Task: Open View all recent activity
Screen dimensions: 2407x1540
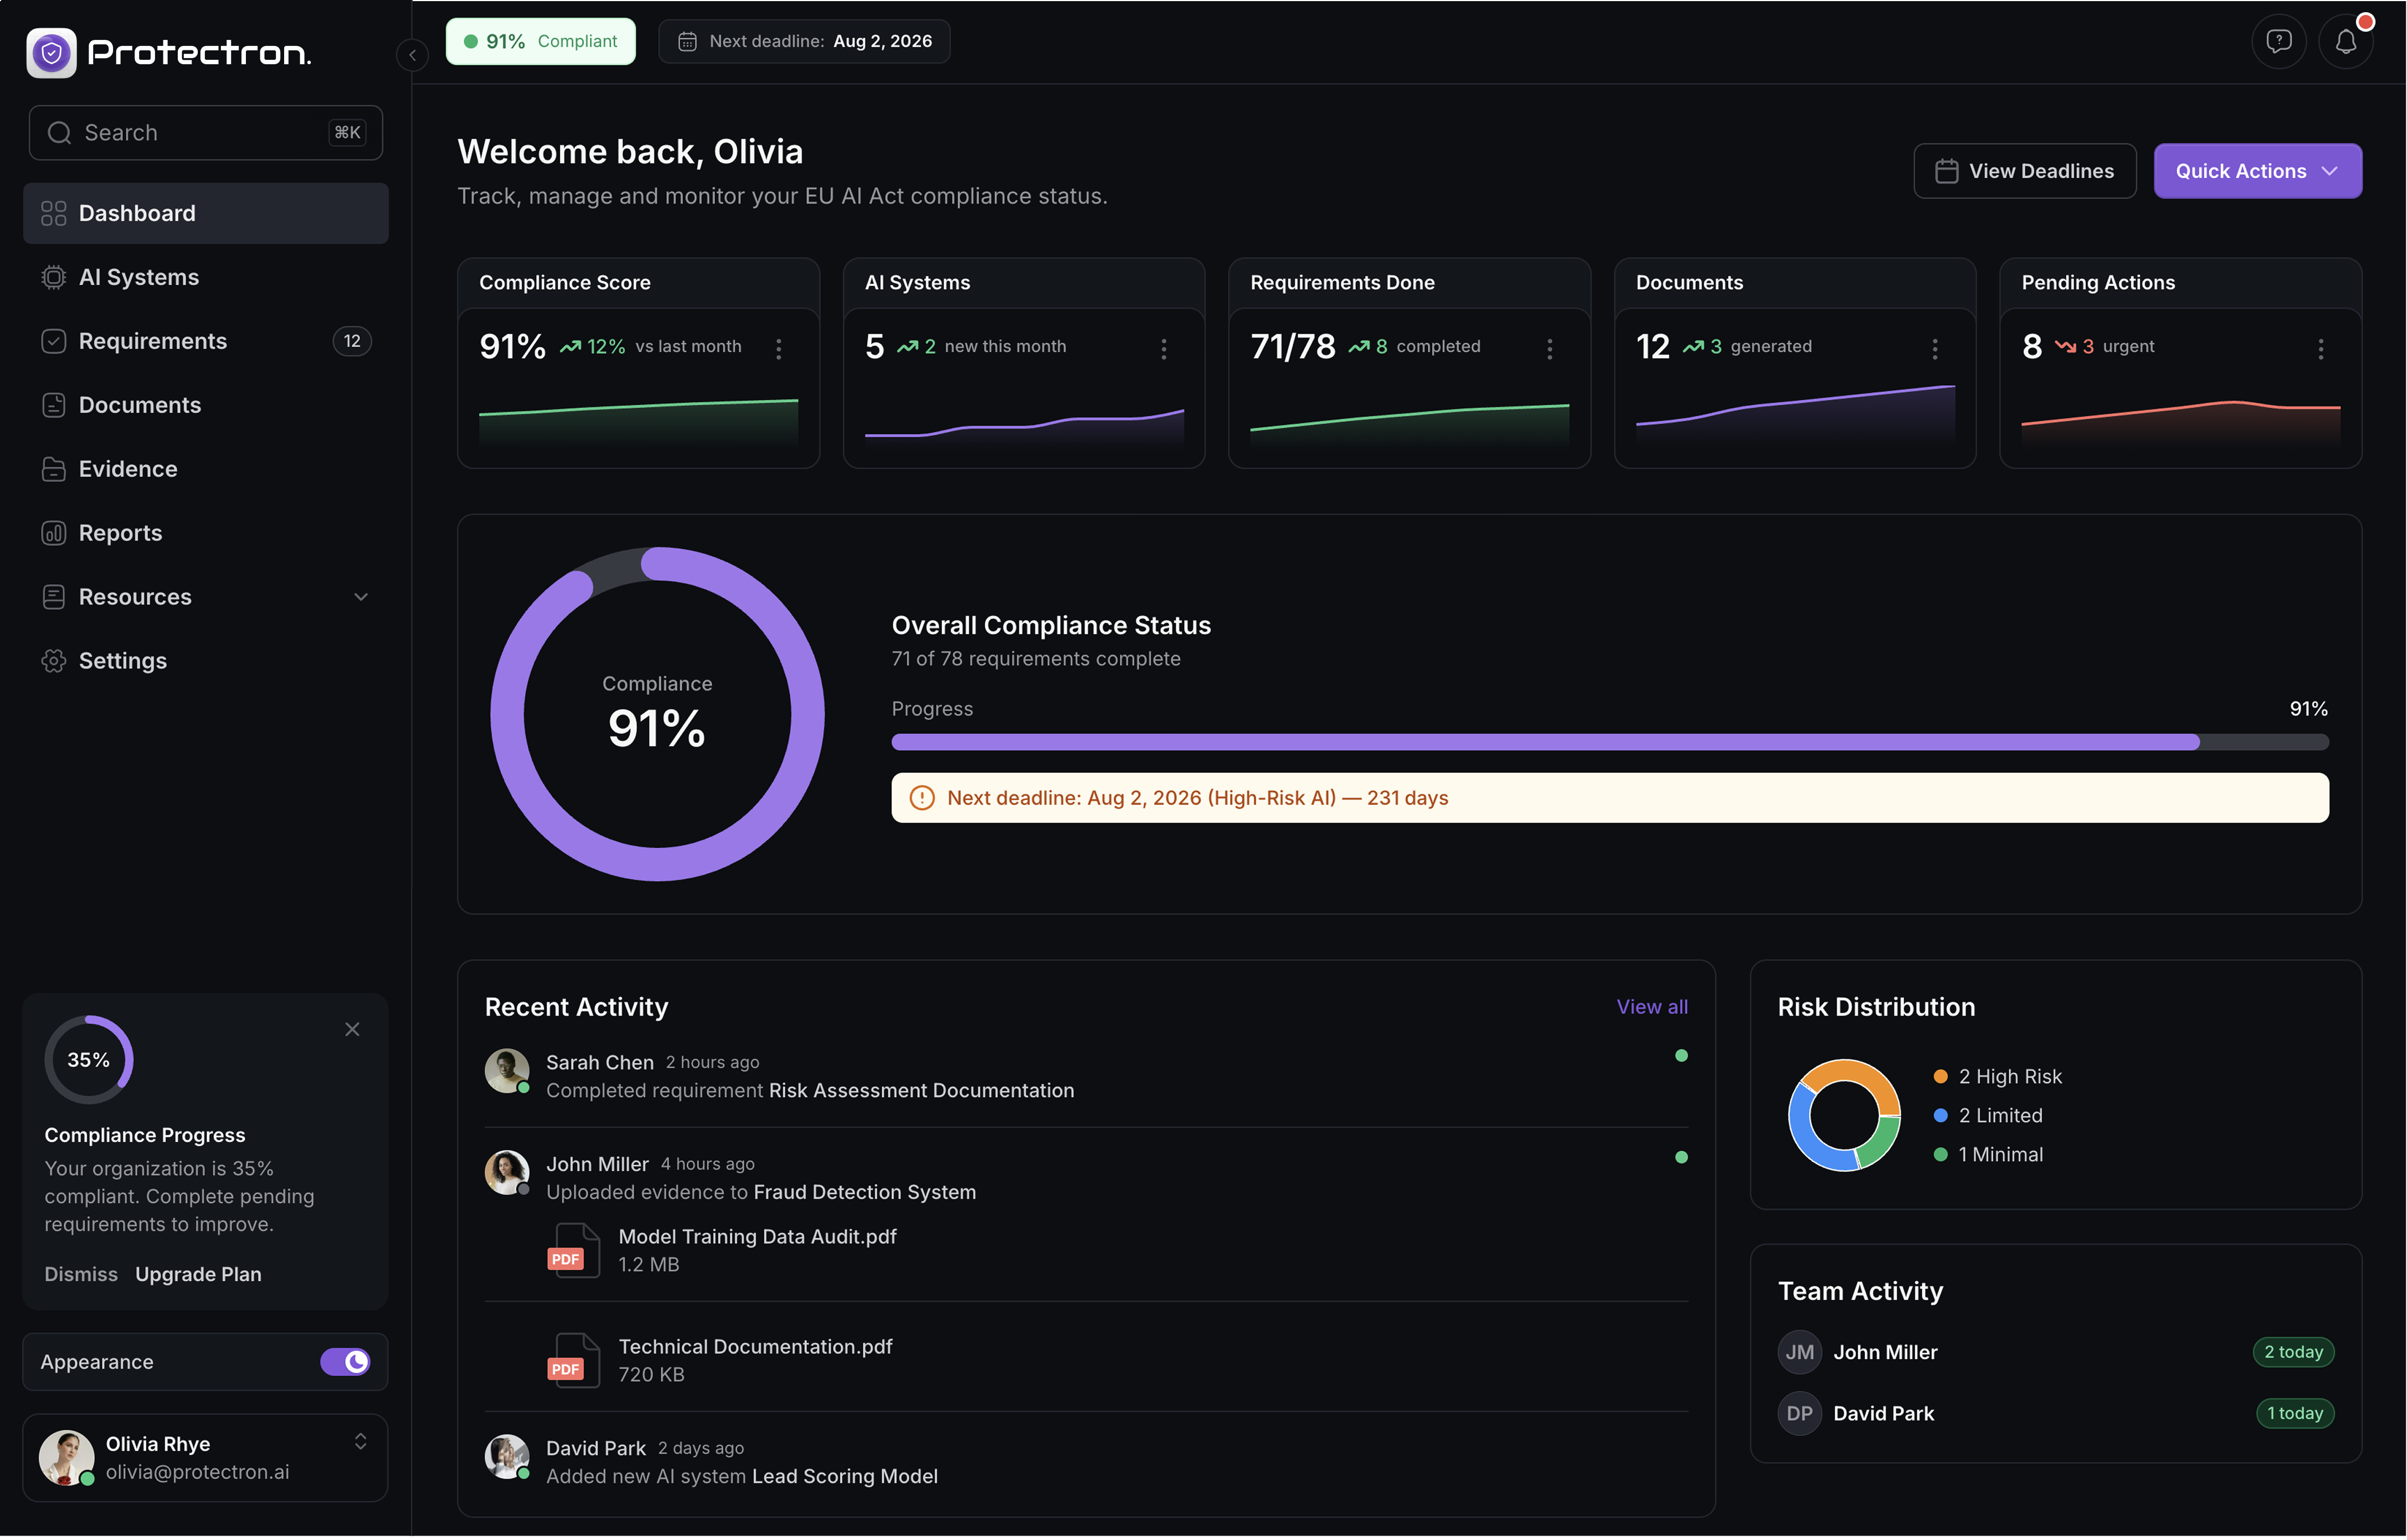Action: (x=1651, y=1006)
